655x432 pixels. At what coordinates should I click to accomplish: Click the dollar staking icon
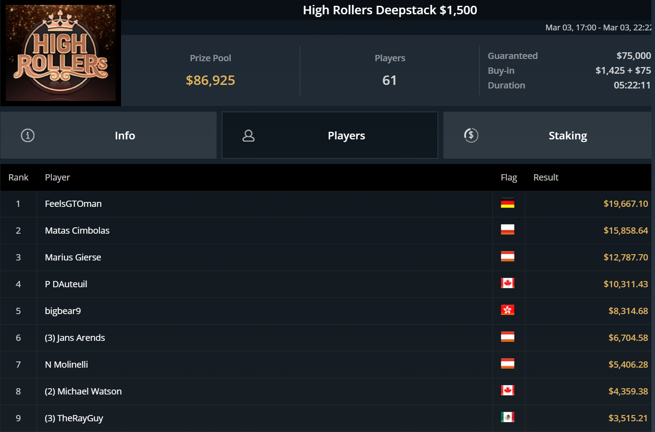tap(471, 135)
